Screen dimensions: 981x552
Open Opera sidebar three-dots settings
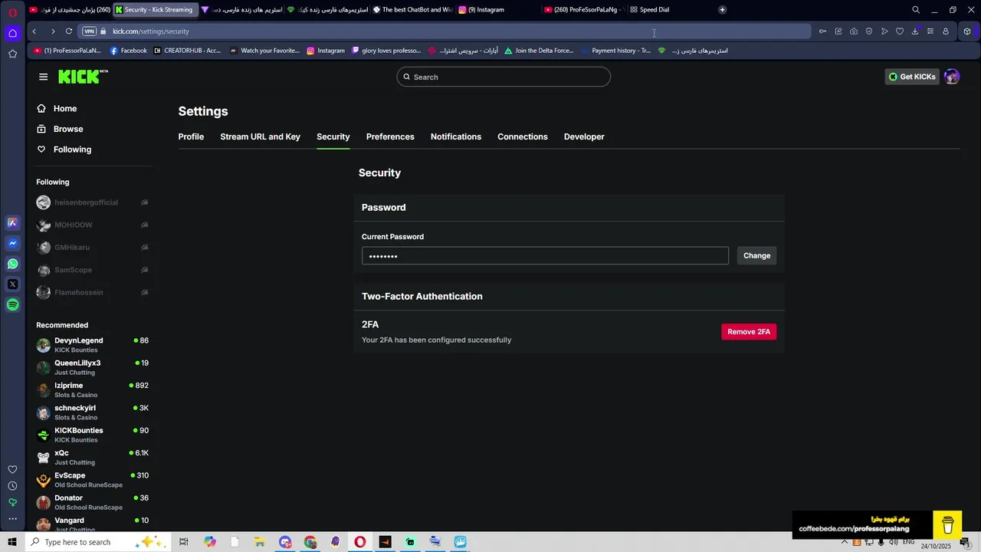coord(12,519)
